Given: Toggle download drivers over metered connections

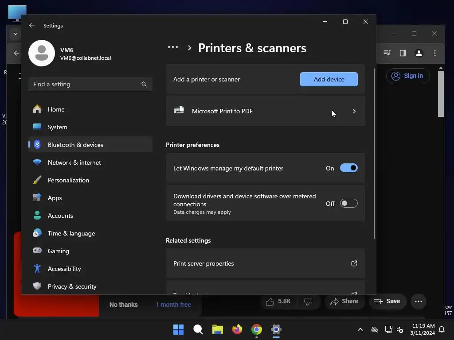Looking at the screenshot, I should tap(348, 203).
